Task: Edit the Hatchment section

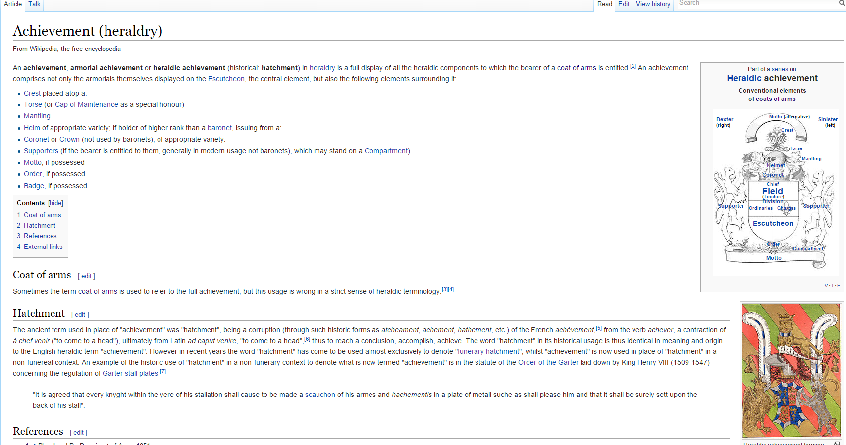Action: click(x=80, y=315)
